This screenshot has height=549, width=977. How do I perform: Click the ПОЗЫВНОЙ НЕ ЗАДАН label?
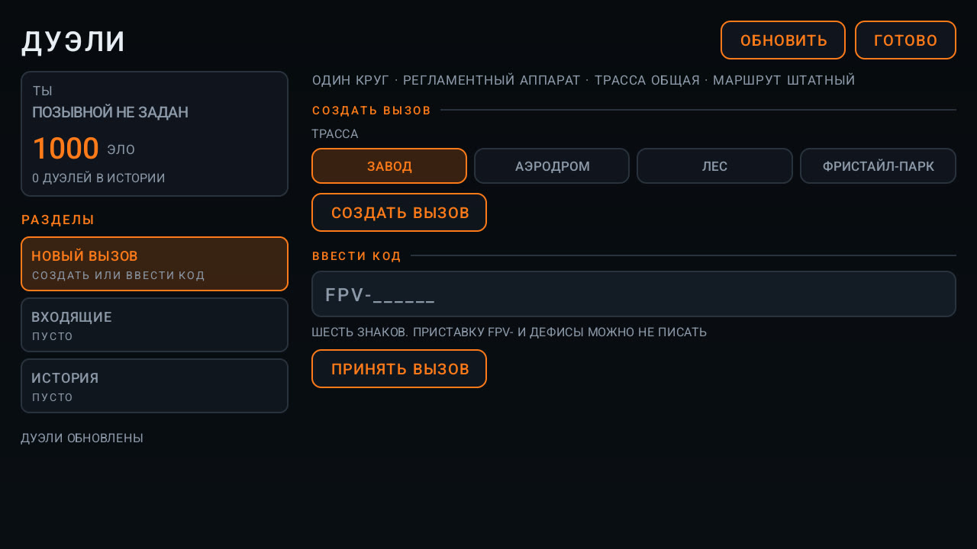[x=110, y=113]
